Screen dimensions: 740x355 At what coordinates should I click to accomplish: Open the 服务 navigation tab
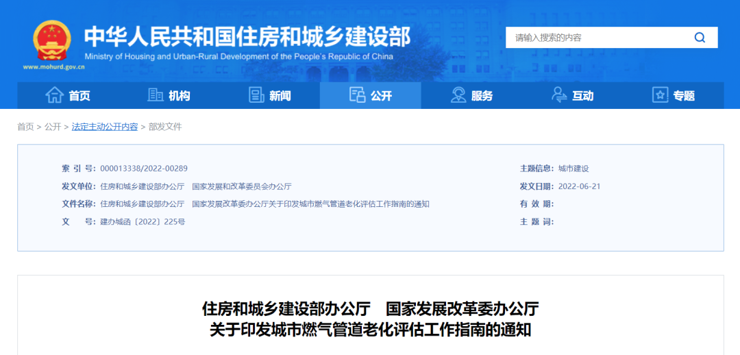point(471,95)
